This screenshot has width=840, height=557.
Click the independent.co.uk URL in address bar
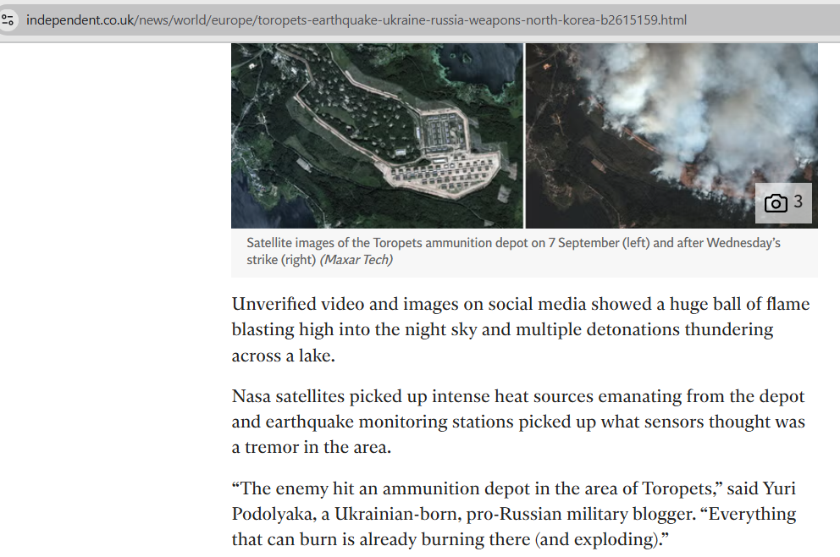80,19
